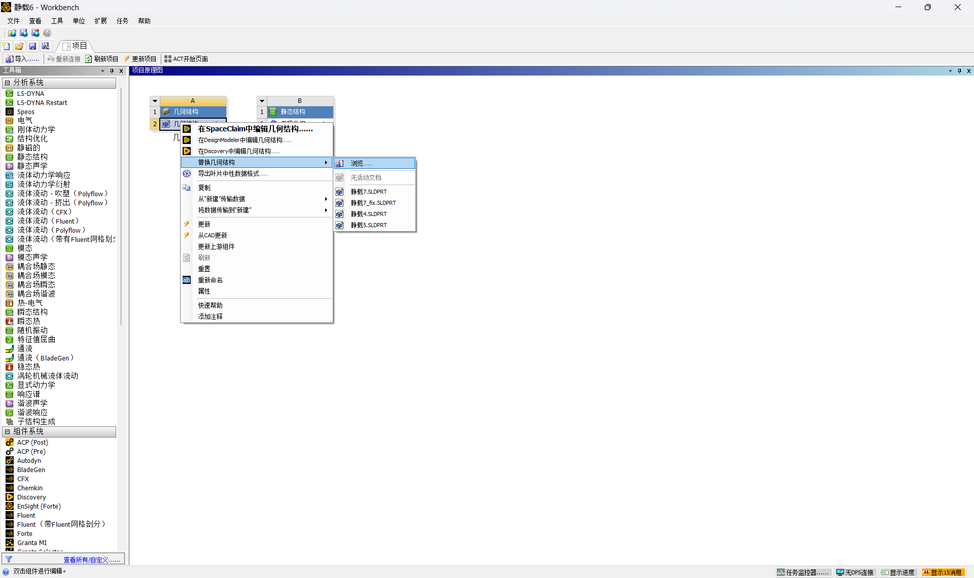Click the save project floppy icon
The image size is (974, 578).
(x=32, y=46)
